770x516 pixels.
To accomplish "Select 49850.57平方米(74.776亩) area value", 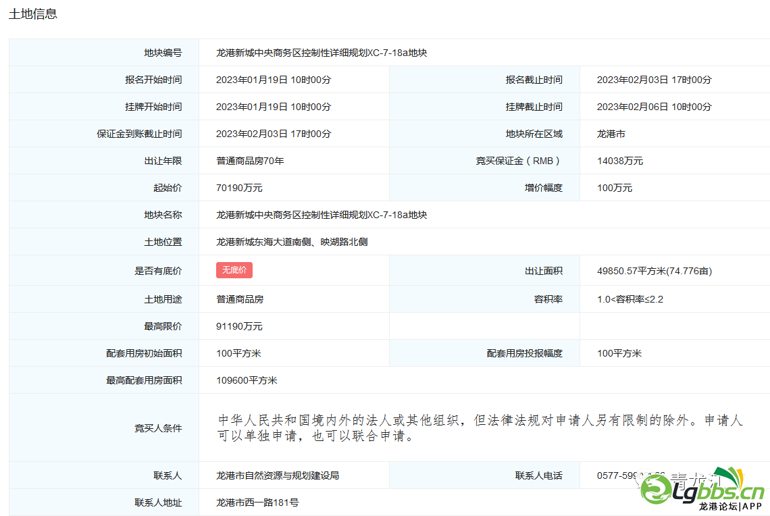I will coord(654,271).
